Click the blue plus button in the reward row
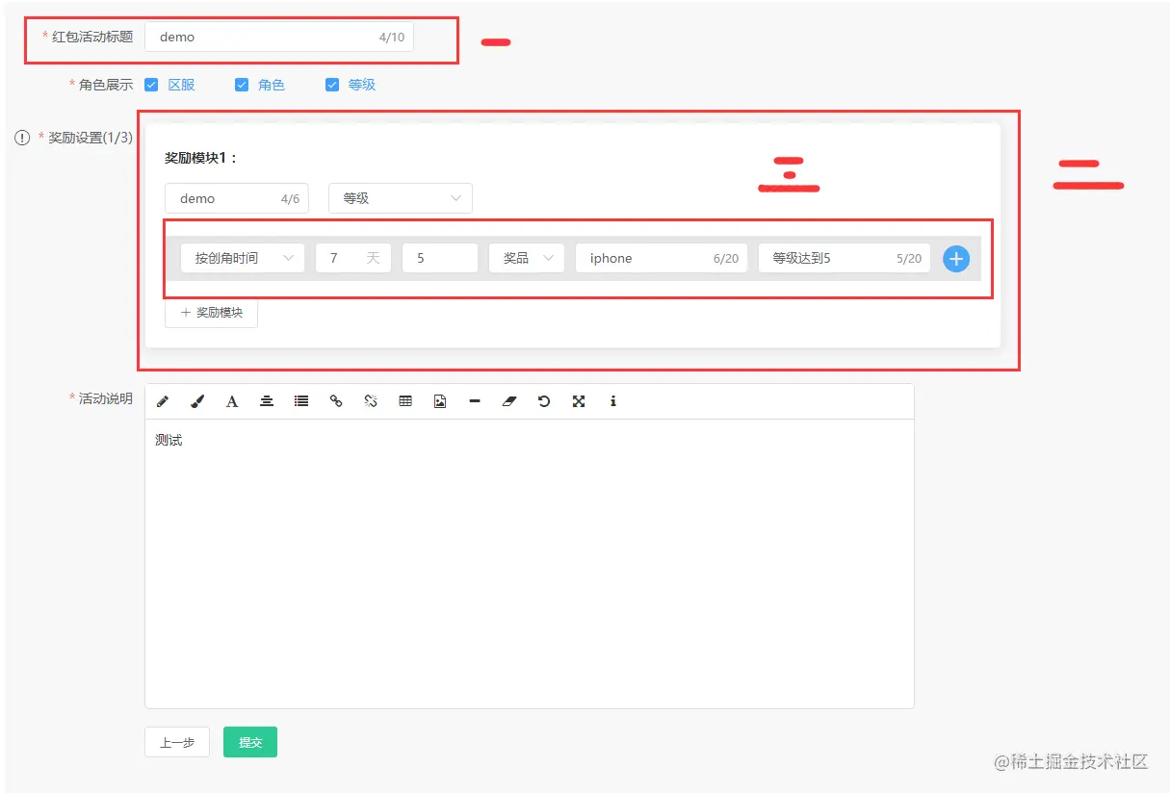 956,258
